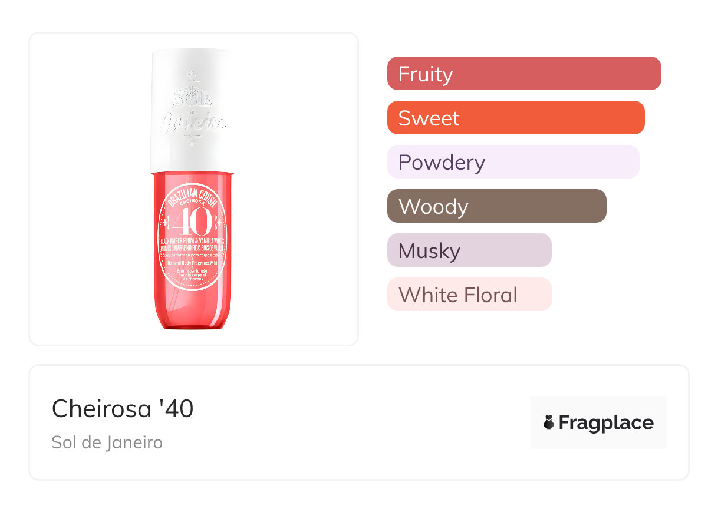Click the small ornament below Janeiro on cap
The width and height of the screenshot is (718, 509).
(x=192, y=140)
